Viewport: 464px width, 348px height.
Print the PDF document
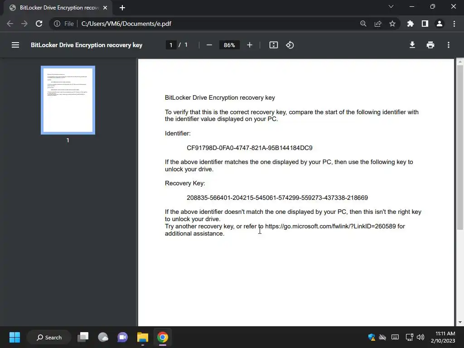[x=430, y=45]
